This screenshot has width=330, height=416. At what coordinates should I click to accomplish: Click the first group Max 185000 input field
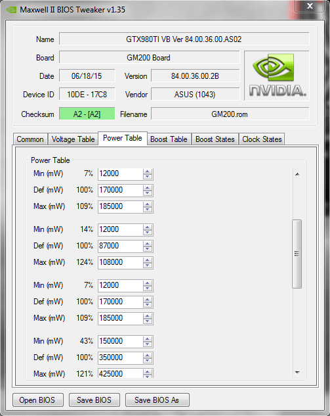coord(121,206)
